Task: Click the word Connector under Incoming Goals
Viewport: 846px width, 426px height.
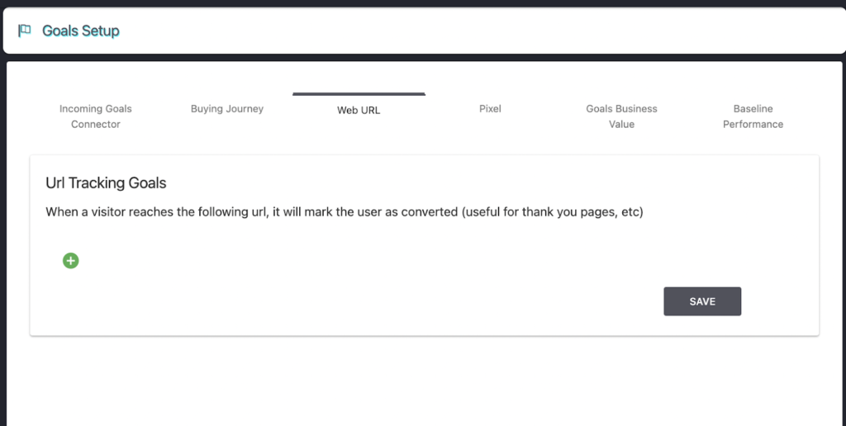Action: coord(95,125)
